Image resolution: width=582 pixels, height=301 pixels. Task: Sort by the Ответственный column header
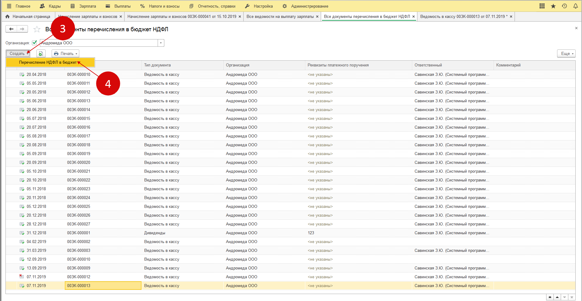tap(453, 65)
